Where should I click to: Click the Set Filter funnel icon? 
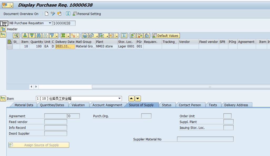[52, 36]
